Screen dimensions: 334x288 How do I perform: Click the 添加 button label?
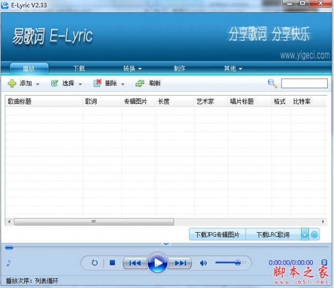click(26, 84)
